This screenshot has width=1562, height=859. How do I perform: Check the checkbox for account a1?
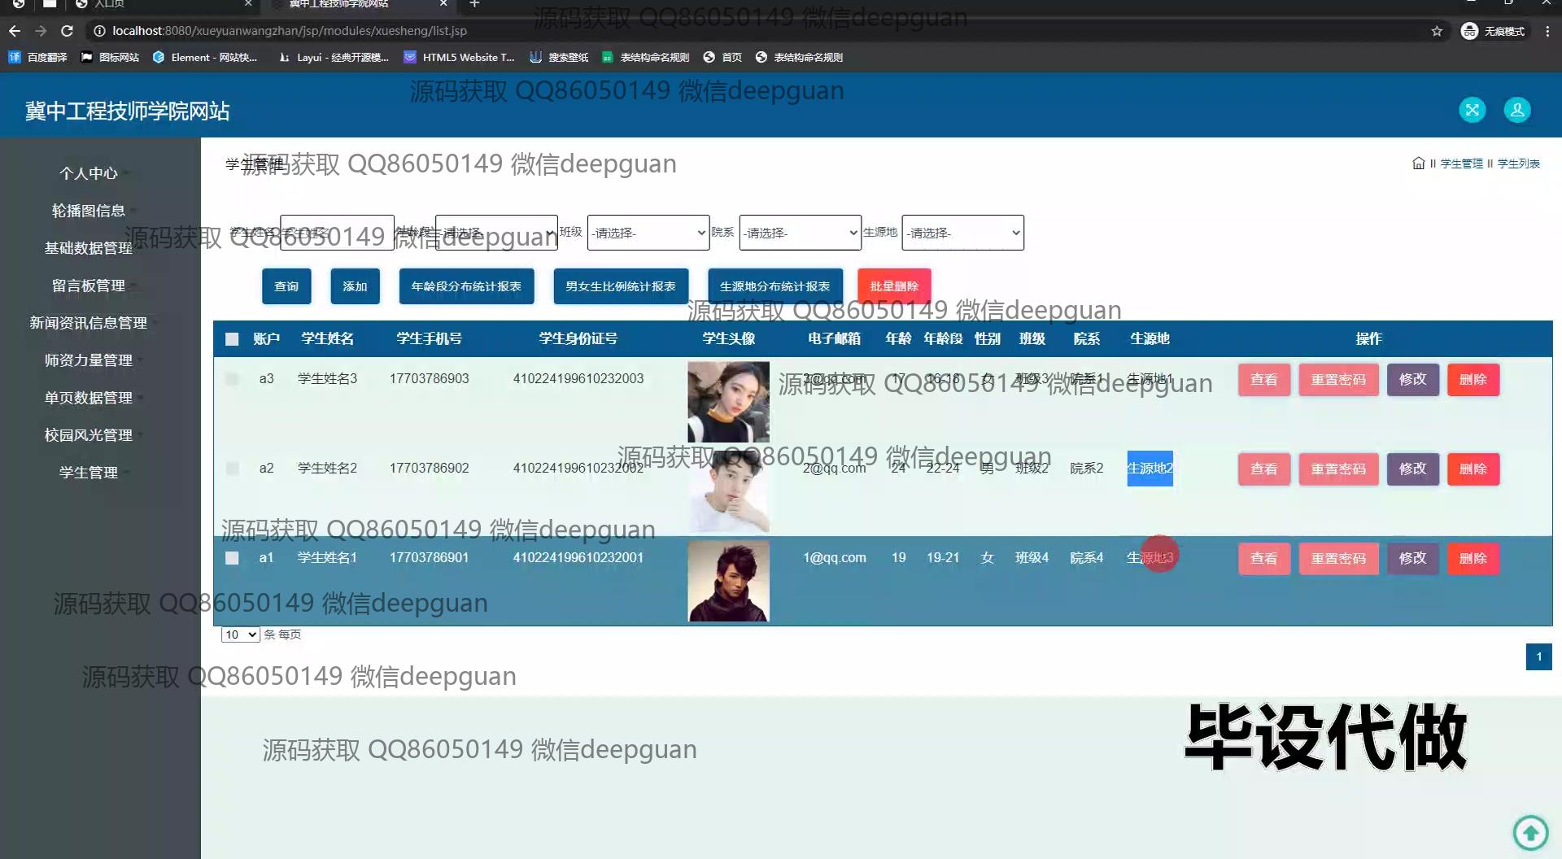tap(232, 558)
